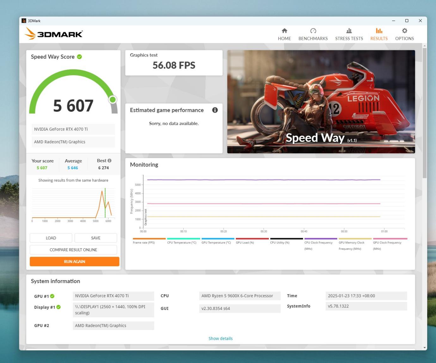This screenshot has height=363, width=436.
Task: Switch to the Benchmarks tab
Action: (313, 34)
